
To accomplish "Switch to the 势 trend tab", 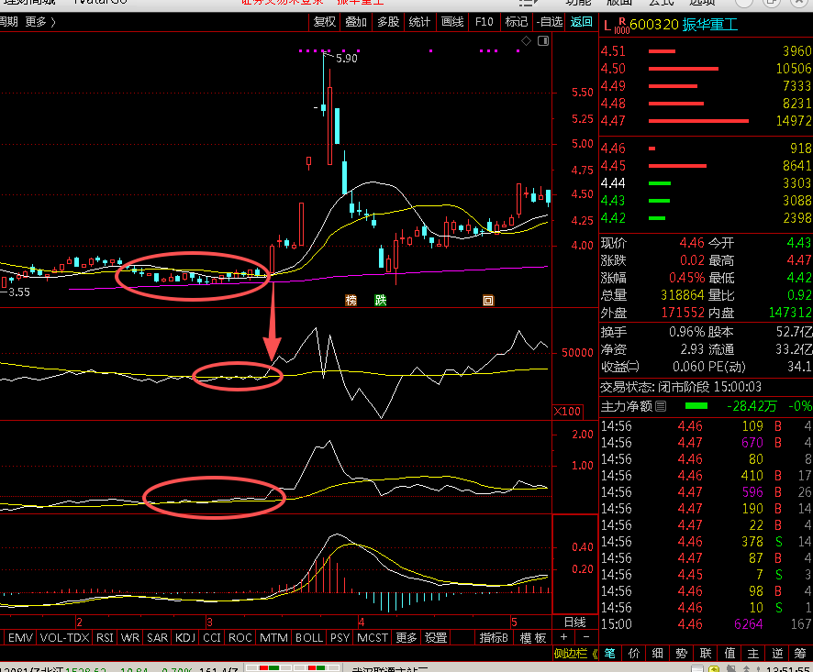I will coord(681,654).
